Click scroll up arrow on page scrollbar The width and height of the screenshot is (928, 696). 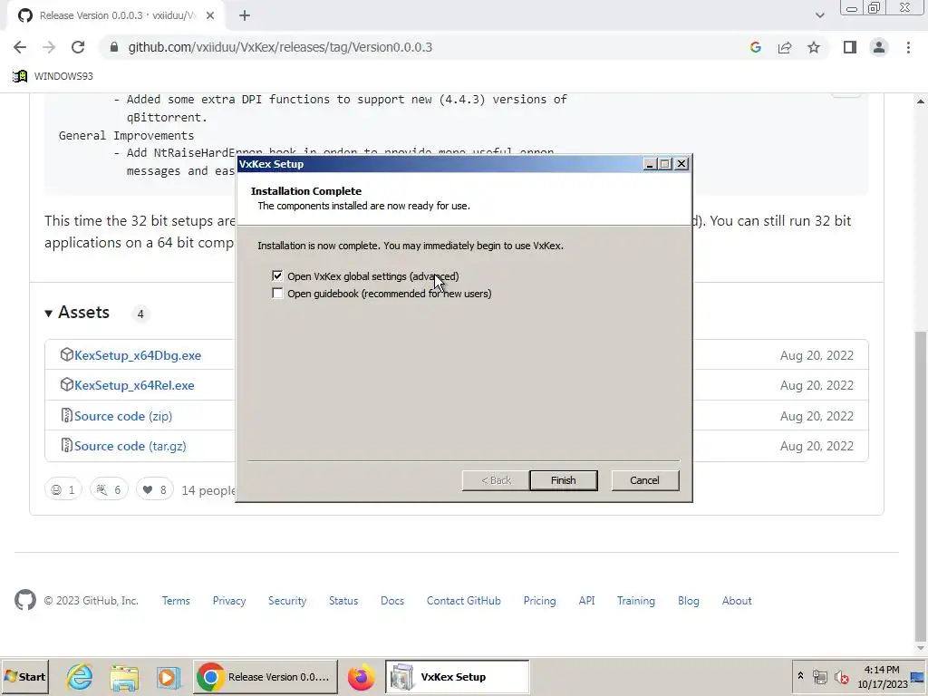pyautogui.click(x=921, y=101)
